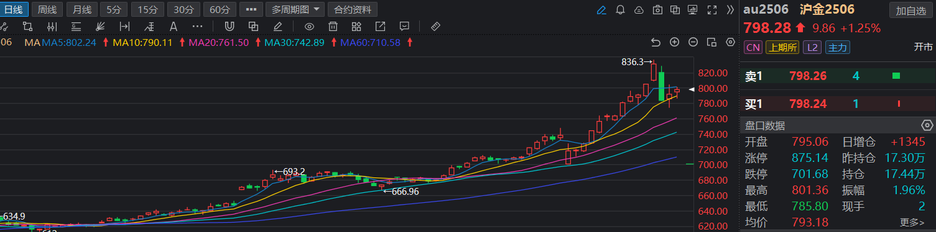
Task: Click the cloud sync icon
Action: click(x=639, y=9)
